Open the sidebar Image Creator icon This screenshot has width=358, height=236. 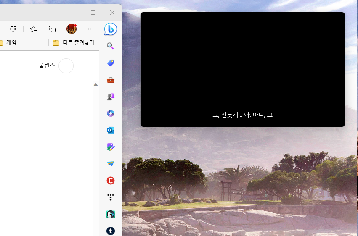pyautogui.click(x=111, y=147)
